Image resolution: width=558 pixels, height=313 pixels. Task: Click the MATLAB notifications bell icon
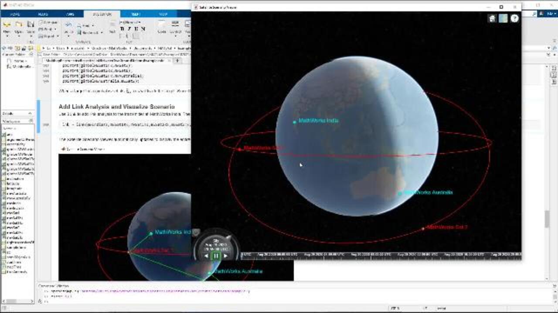pyautogui.click(x=541, y=14)
